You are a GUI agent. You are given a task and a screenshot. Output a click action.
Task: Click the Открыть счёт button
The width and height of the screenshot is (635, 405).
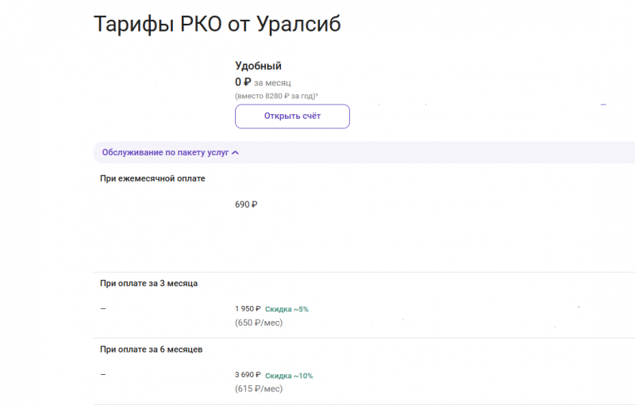[292, 116]
